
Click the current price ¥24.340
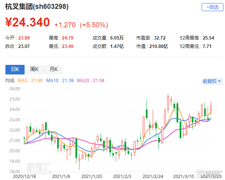[28, 22]
